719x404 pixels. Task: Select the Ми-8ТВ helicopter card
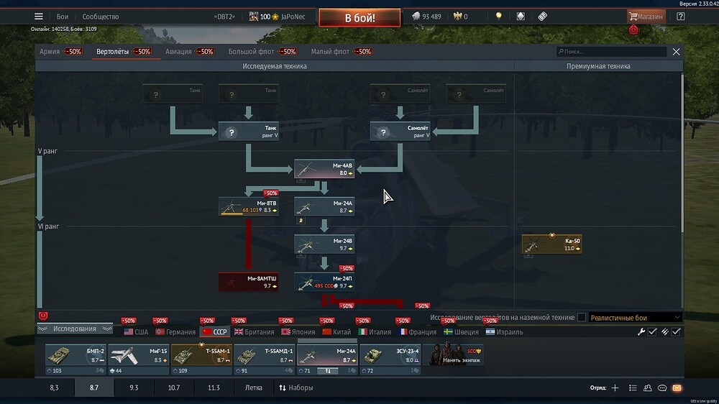[249, 206]
